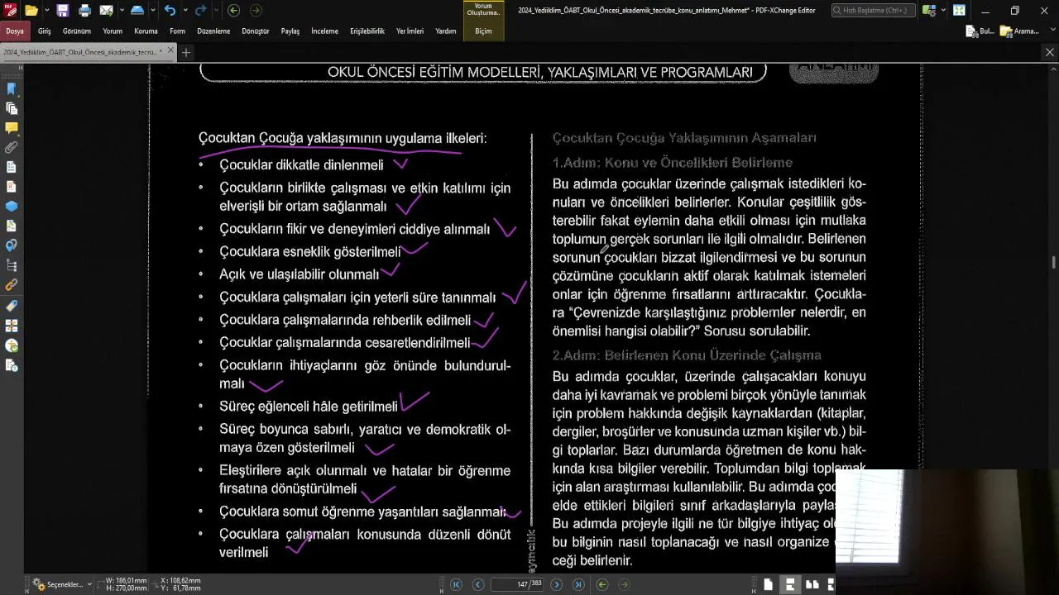The height and width of the screenshot is (595, 1059).
Task: Close the 2024_Yediiklim document tab
Action: click(171, 51)
